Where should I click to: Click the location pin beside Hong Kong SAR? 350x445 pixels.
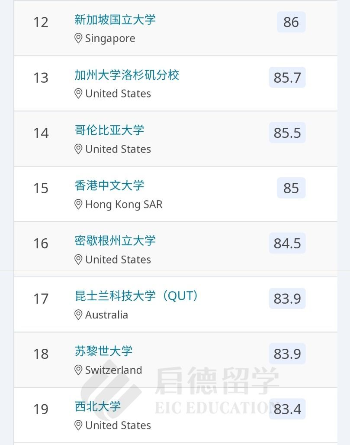[x=78, y=205]
